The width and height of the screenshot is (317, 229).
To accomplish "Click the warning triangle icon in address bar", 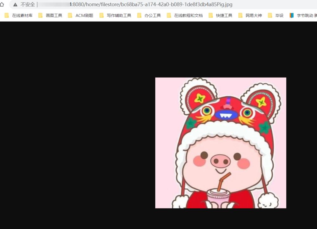I will pos(15,5).
